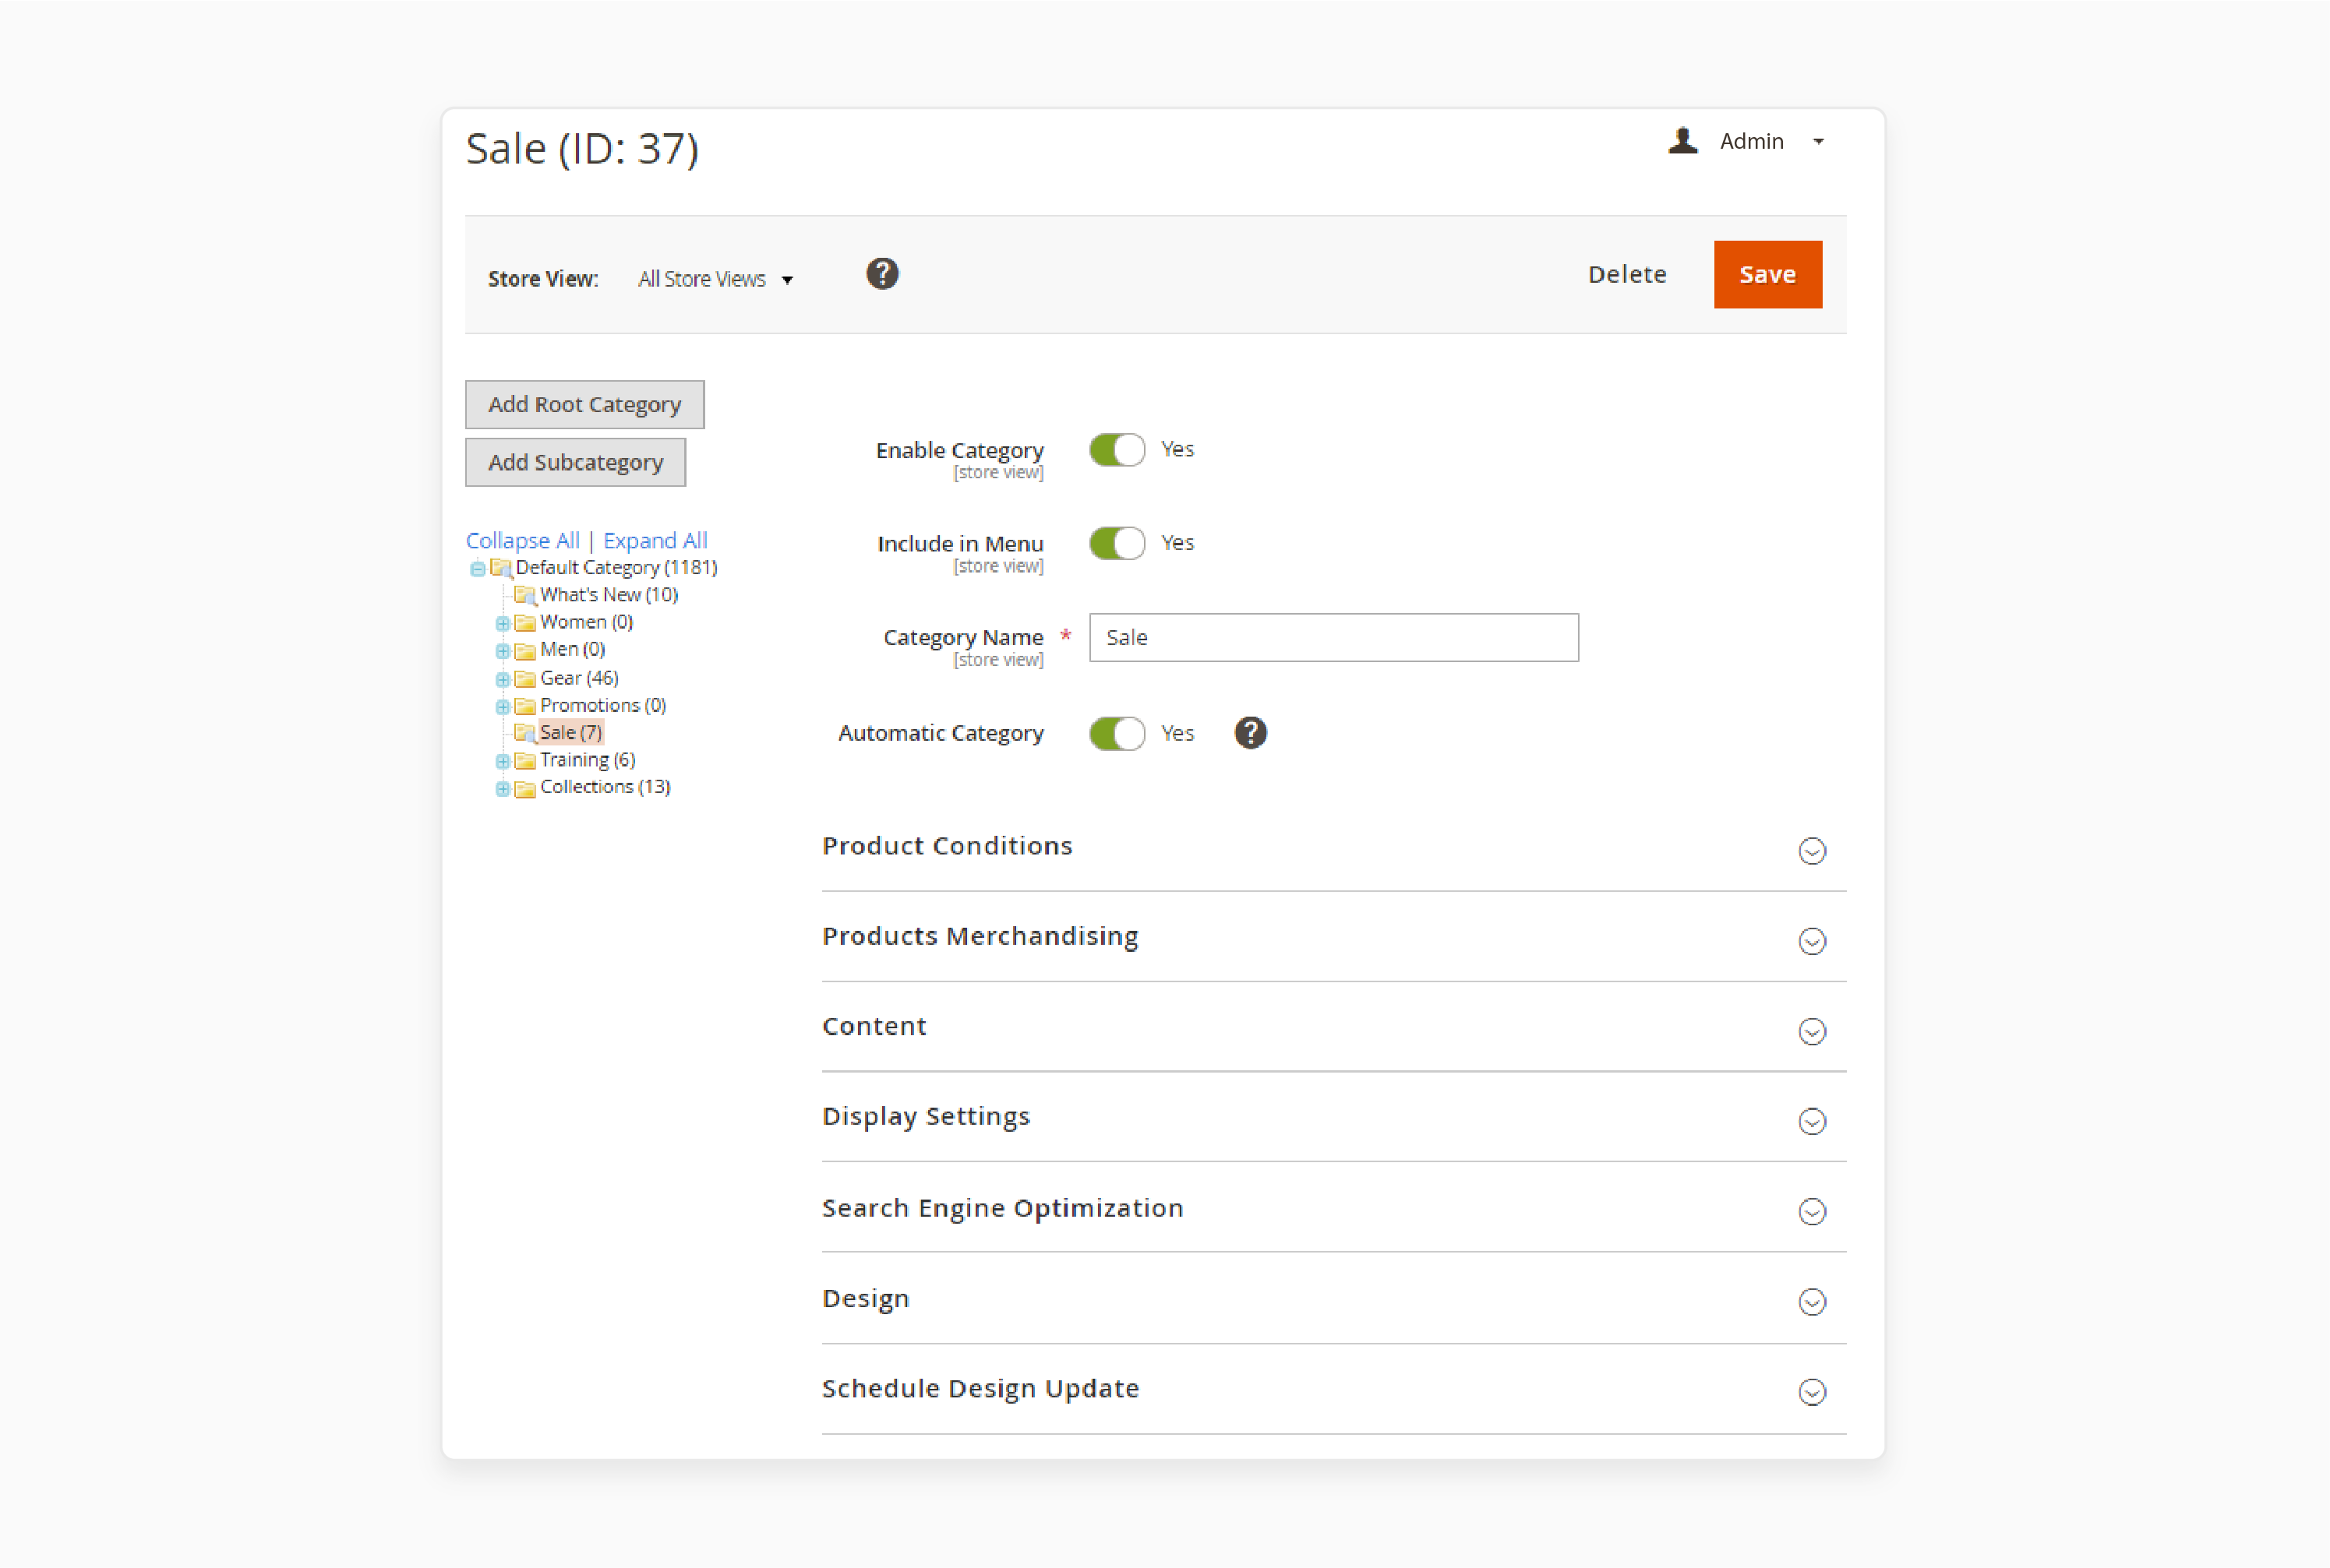Click What's New folder icon
This screenshot has height=1568, width=2330.
pyautogui.click(x=525, y=595)
